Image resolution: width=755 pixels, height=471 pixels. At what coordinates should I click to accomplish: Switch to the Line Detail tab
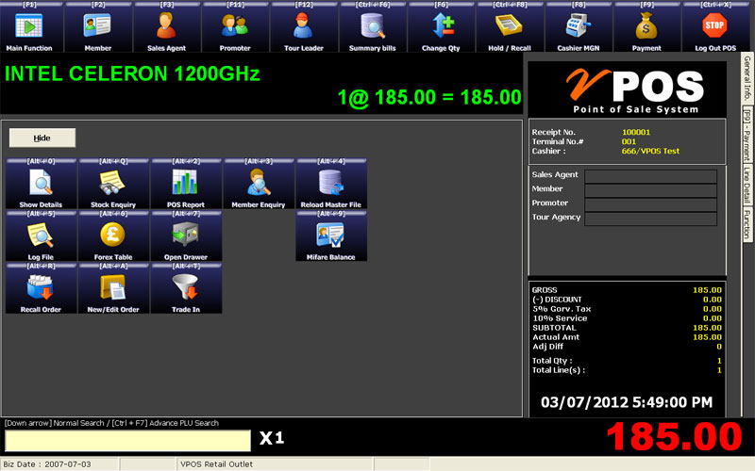pos(747,186)
